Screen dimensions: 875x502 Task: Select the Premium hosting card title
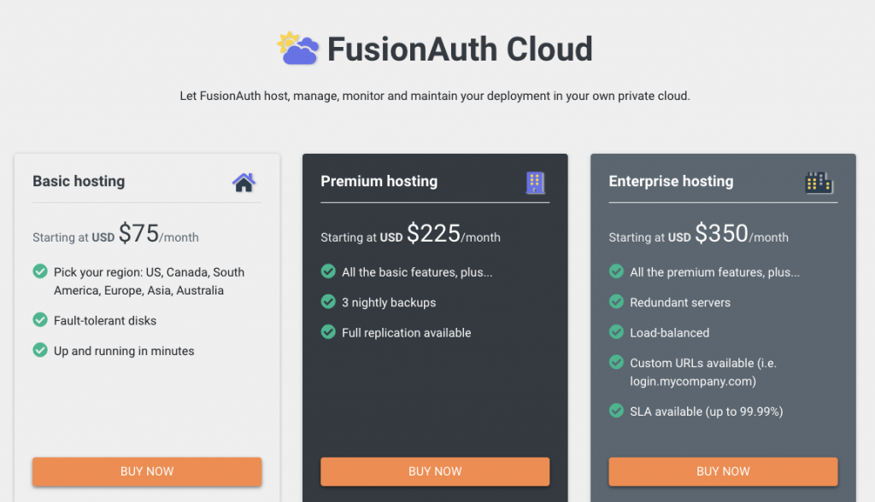(379, 181)
